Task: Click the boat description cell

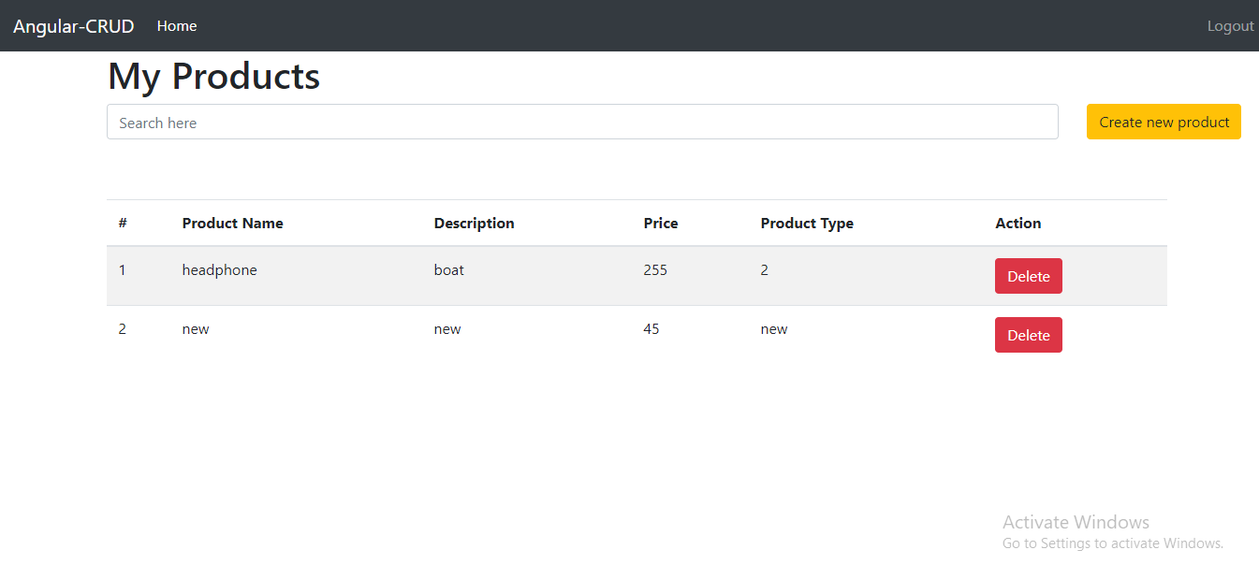Action: pos(448,269)
